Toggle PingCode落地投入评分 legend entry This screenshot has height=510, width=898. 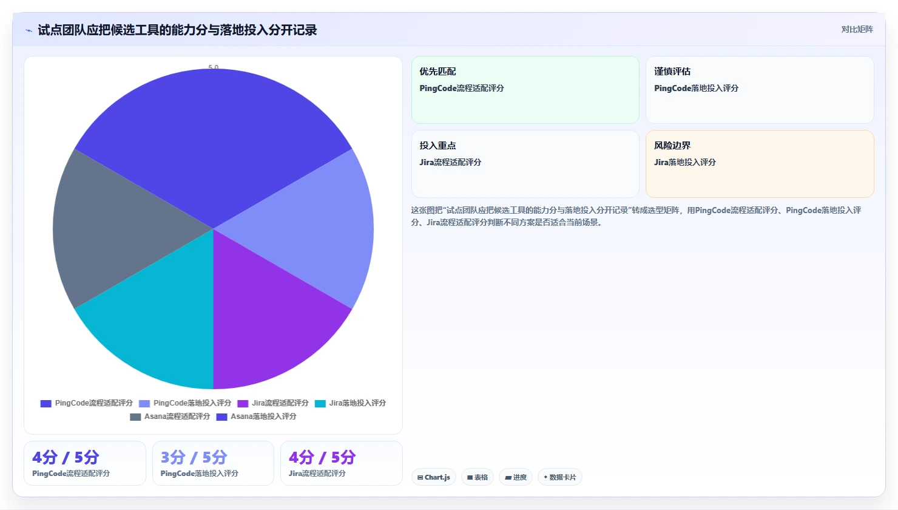[185, 403]
